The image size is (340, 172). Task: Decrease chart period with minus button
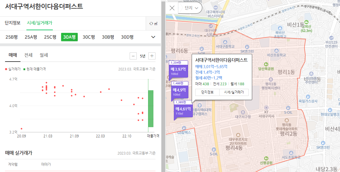click(133, 56)
